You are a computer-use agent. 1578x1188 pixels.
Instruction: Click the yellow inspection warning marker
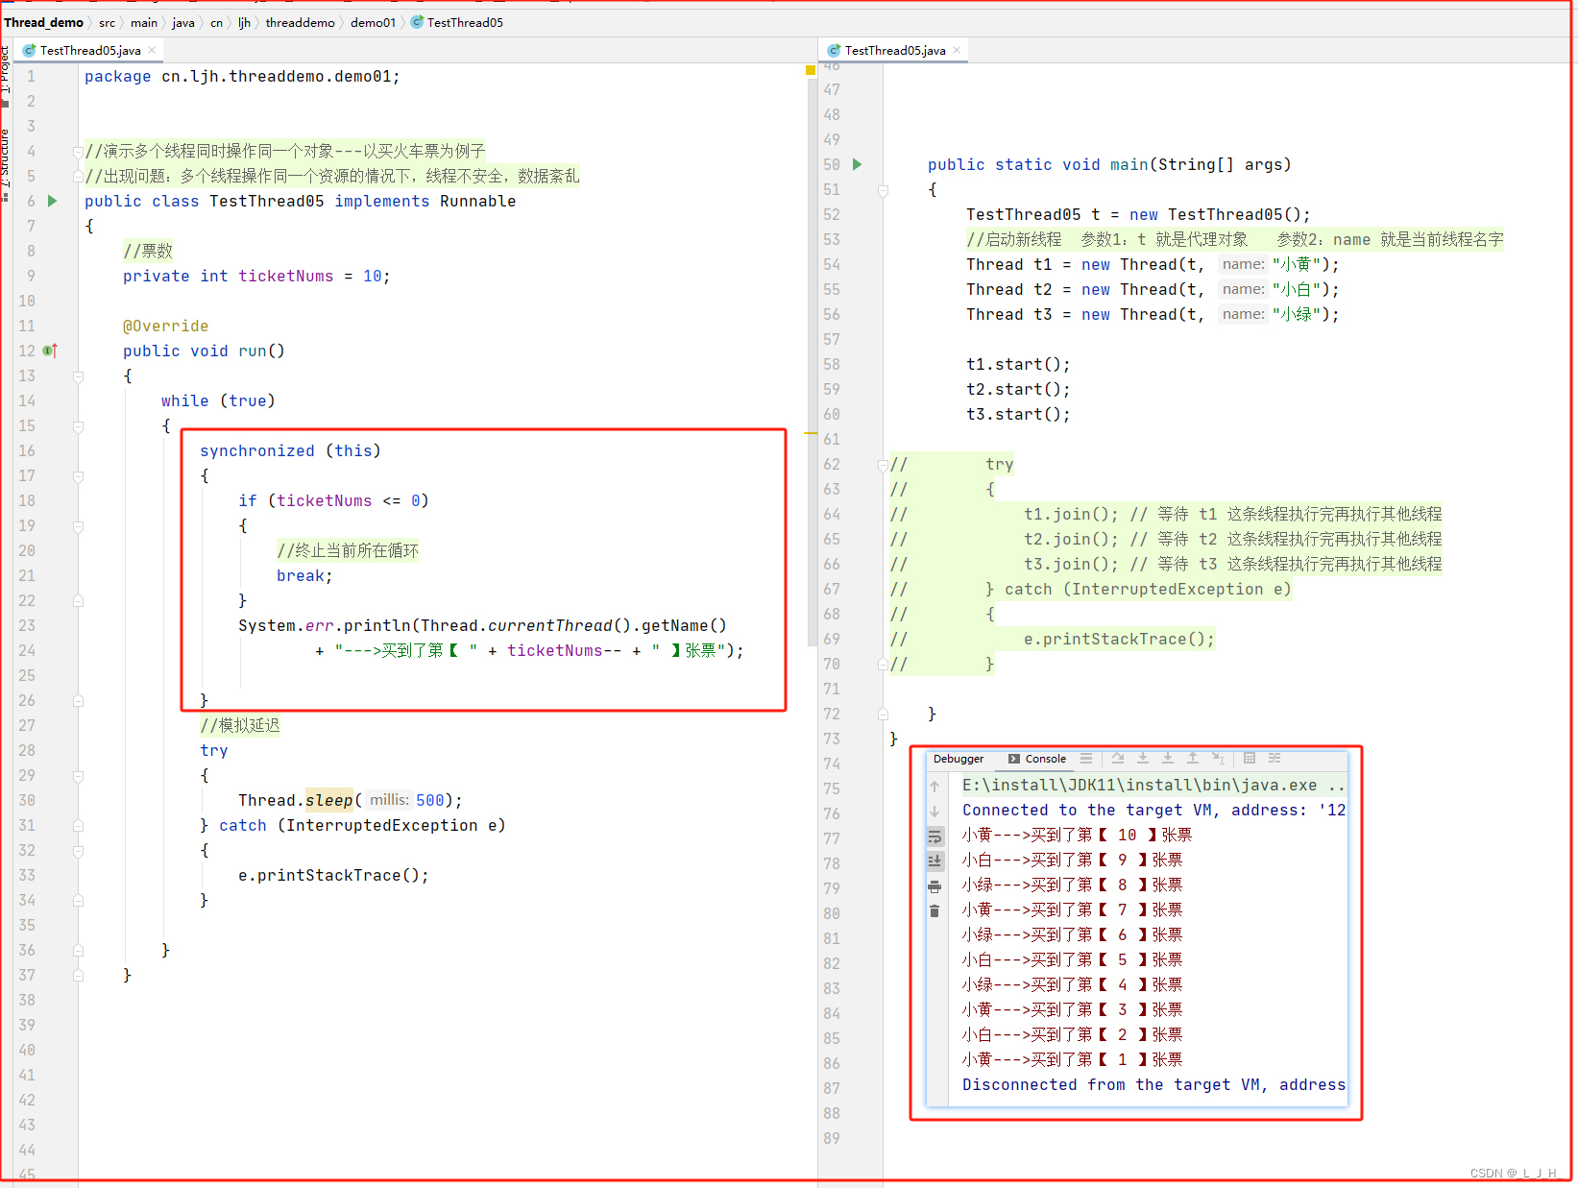click(x=811, y=70)
